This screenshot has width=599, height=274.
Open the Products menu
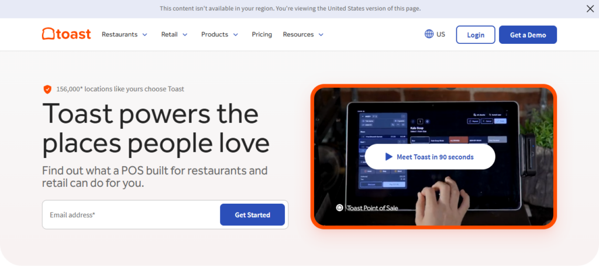(215, 35)
